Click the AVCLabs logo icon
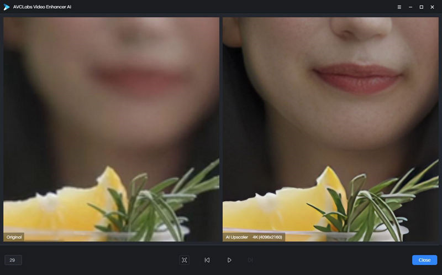The image size is (442, 275). (x=7, y=7)
